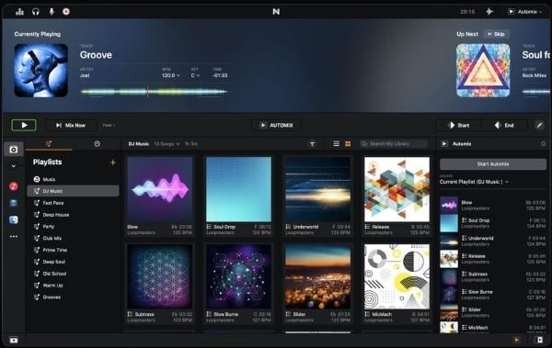552x348 pixels.
Task: Add a new playlist with plus icon
Action: click(x=112, y=163)
